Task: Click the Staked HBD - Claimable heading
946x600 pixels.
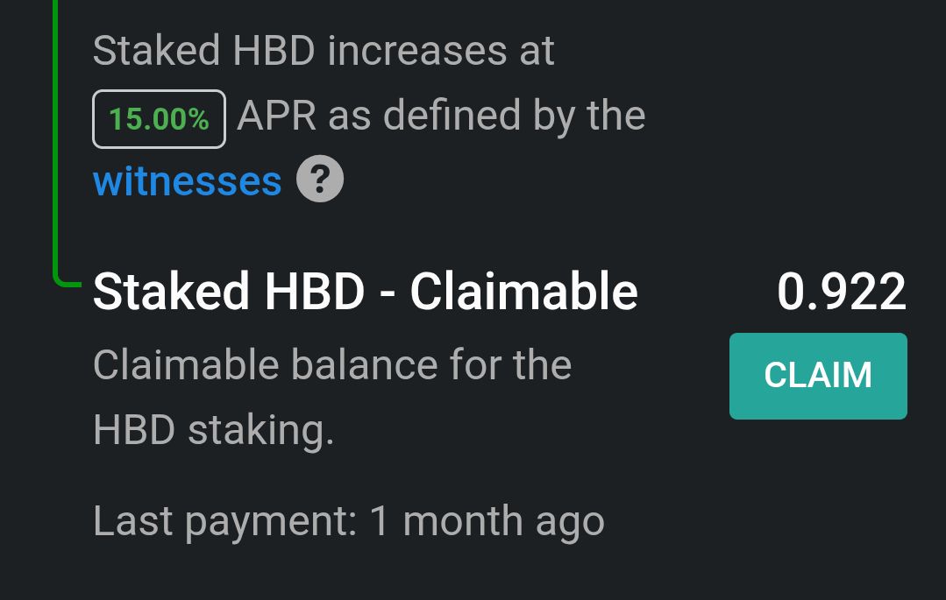Action: tap(366, 292)
